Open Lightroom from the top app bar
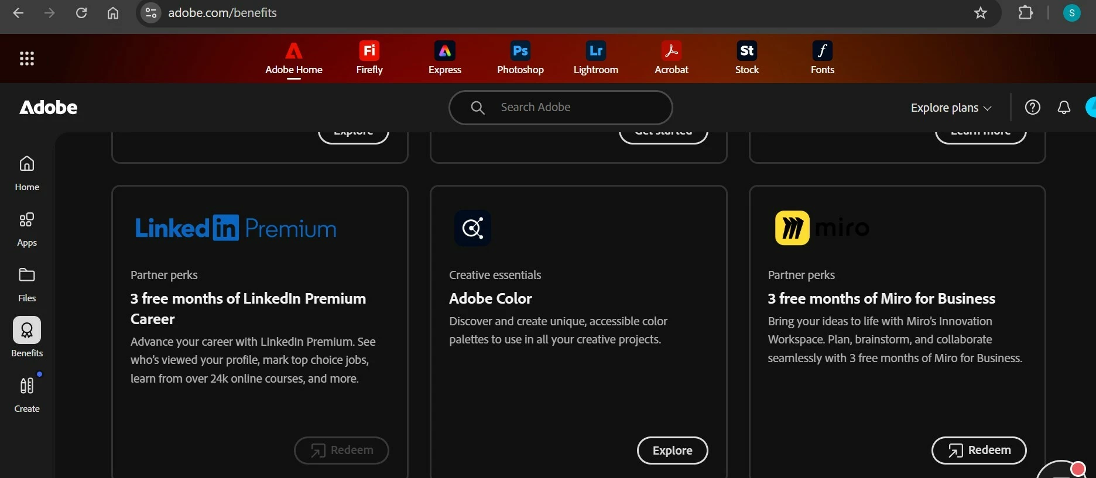1096x478 pixels. point(596,59)
